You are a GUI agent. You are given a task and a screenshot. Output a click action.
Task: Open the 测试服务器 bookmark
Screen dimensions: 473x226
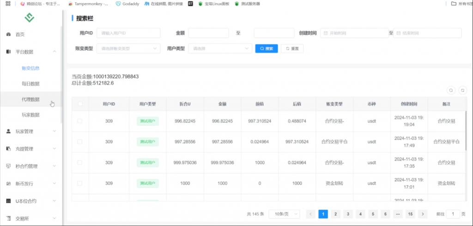pyautogui.click(x=247, y=4)
